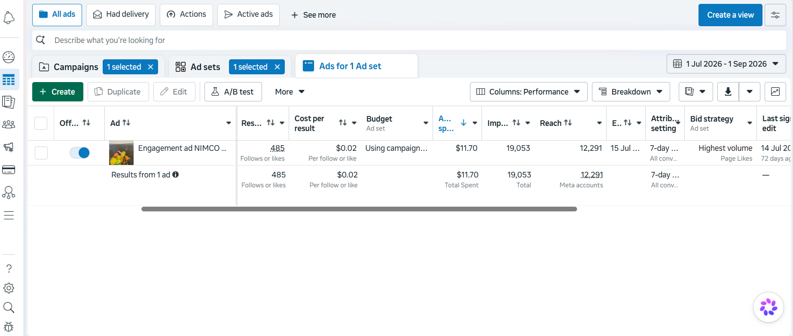Screen dimensions: 793x336
Task: Switch to the Active ads view
Action: point(248,15)
